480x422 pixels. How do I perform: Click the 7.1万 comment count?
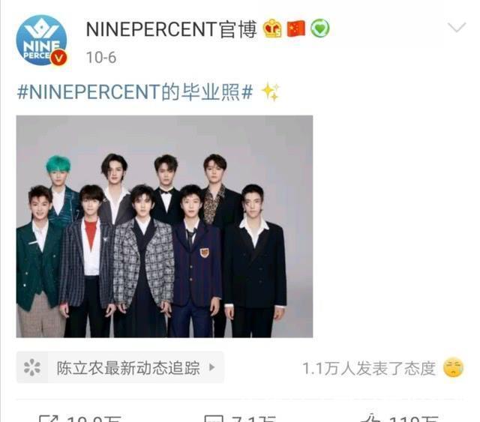click(x=253, y=418)
